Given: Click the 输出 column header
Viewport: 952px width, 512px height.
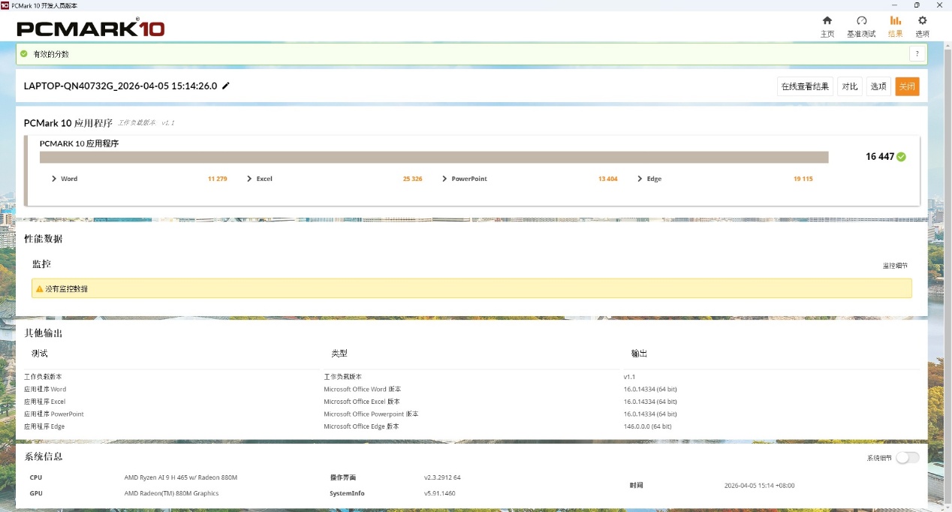Looking at the screenshot, I should 639,353.
